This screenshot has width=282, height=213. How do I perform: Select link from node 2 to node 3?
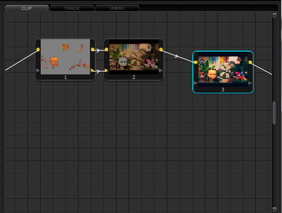click(178, 56)
